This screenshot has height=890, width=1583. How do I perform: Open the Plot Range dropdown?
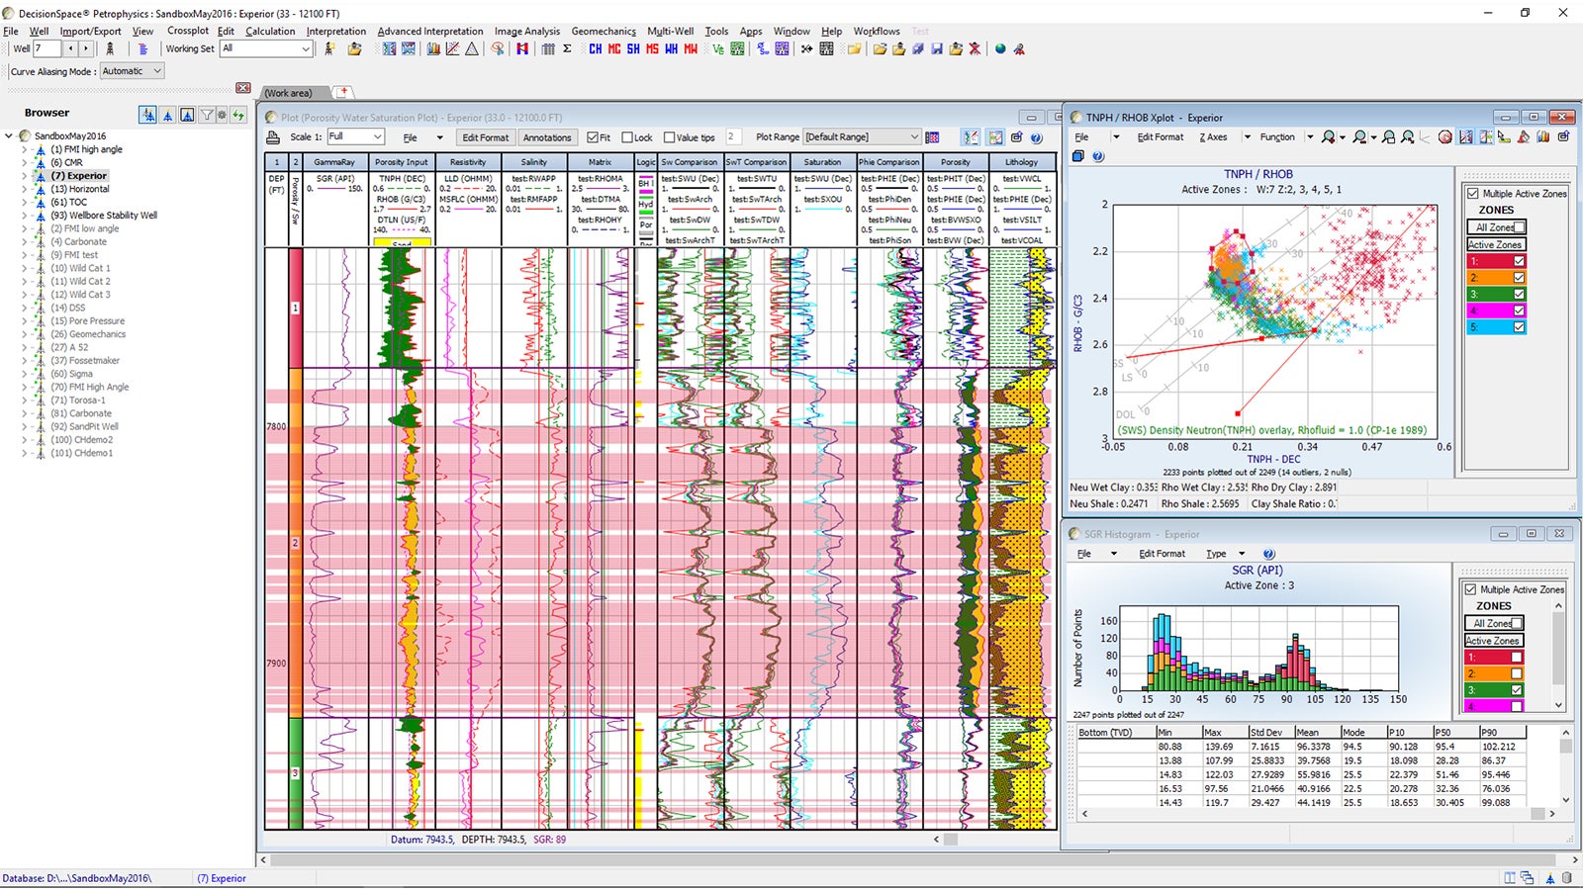pyautogui.click(x=913, y=137)
